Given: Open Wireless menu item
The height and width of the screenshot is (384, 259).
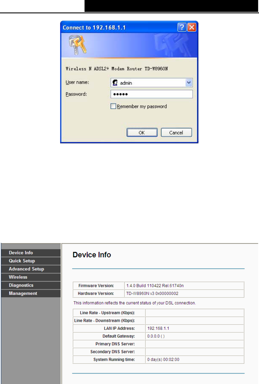Looking at the screenshot, I should point(31,277).
